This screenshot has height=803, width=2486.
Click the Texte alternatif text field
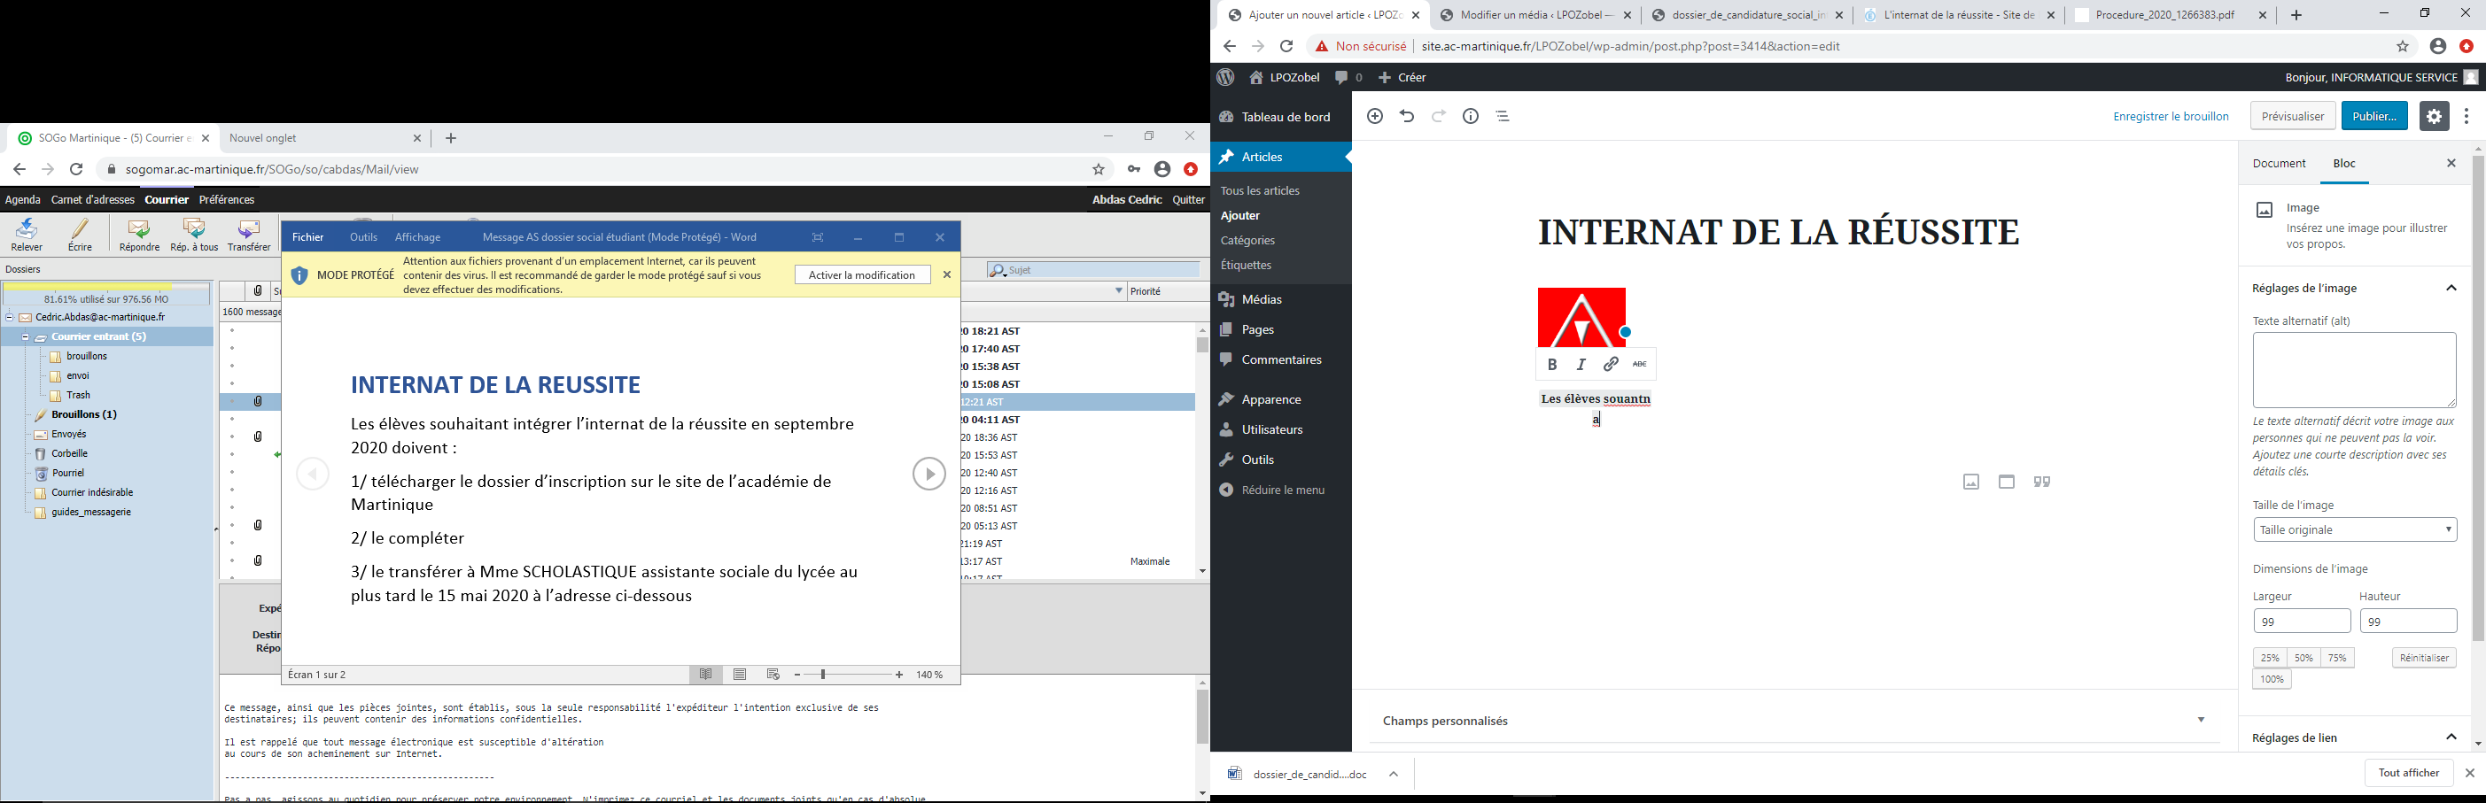[x=2354, y=370]
